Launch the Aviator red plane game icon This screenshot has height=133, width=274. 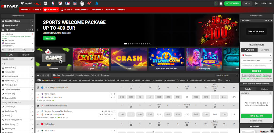tap(37, 3)
